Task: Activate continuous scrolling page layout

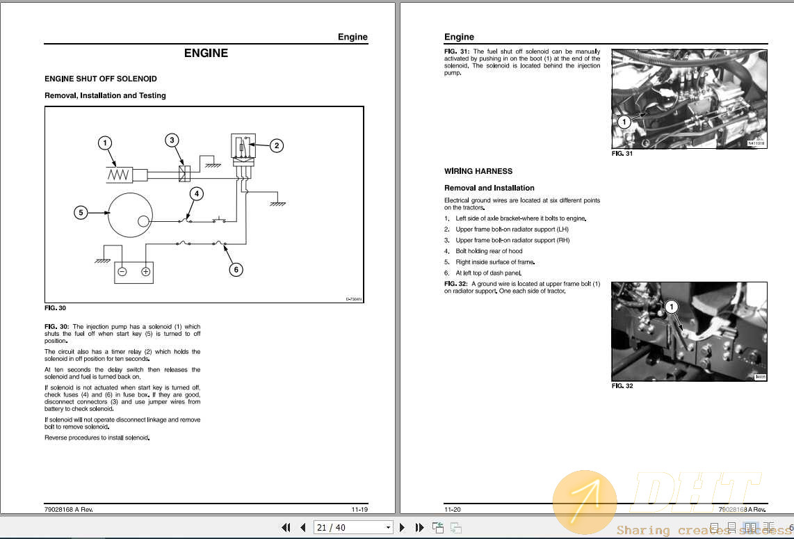Action: tap(731, 529)
